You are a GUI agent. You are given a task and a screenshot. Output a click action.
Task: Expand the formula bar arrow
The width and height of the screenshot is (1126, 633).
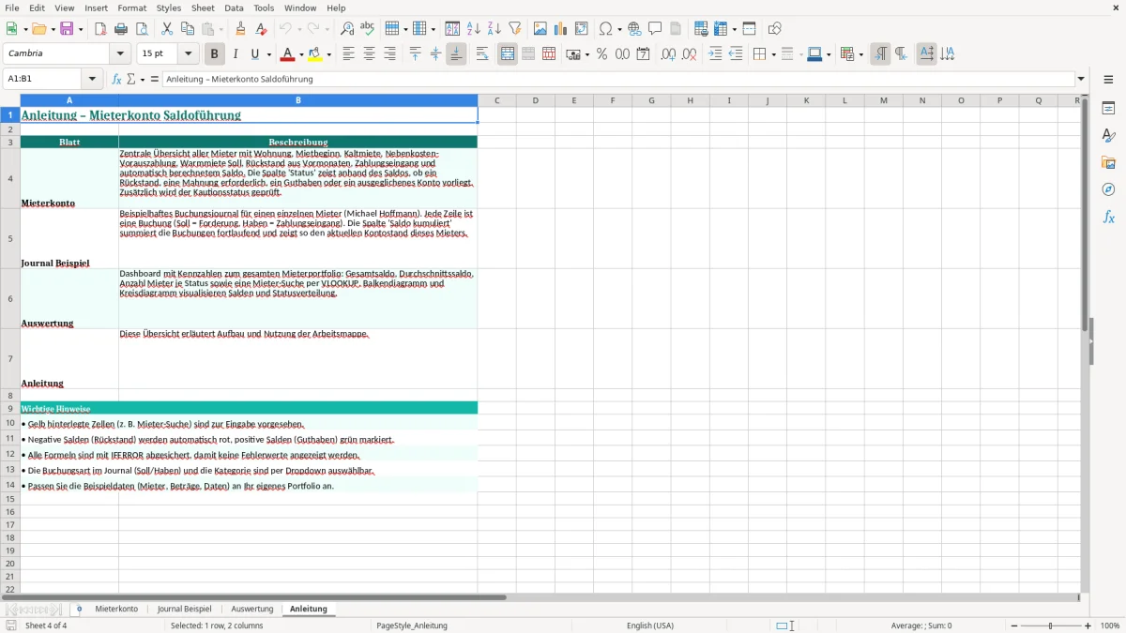[1081, 79]
